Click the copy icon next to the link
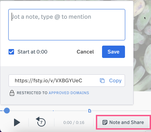This screenshot has height=132, width=151. (x=102, y=81)
